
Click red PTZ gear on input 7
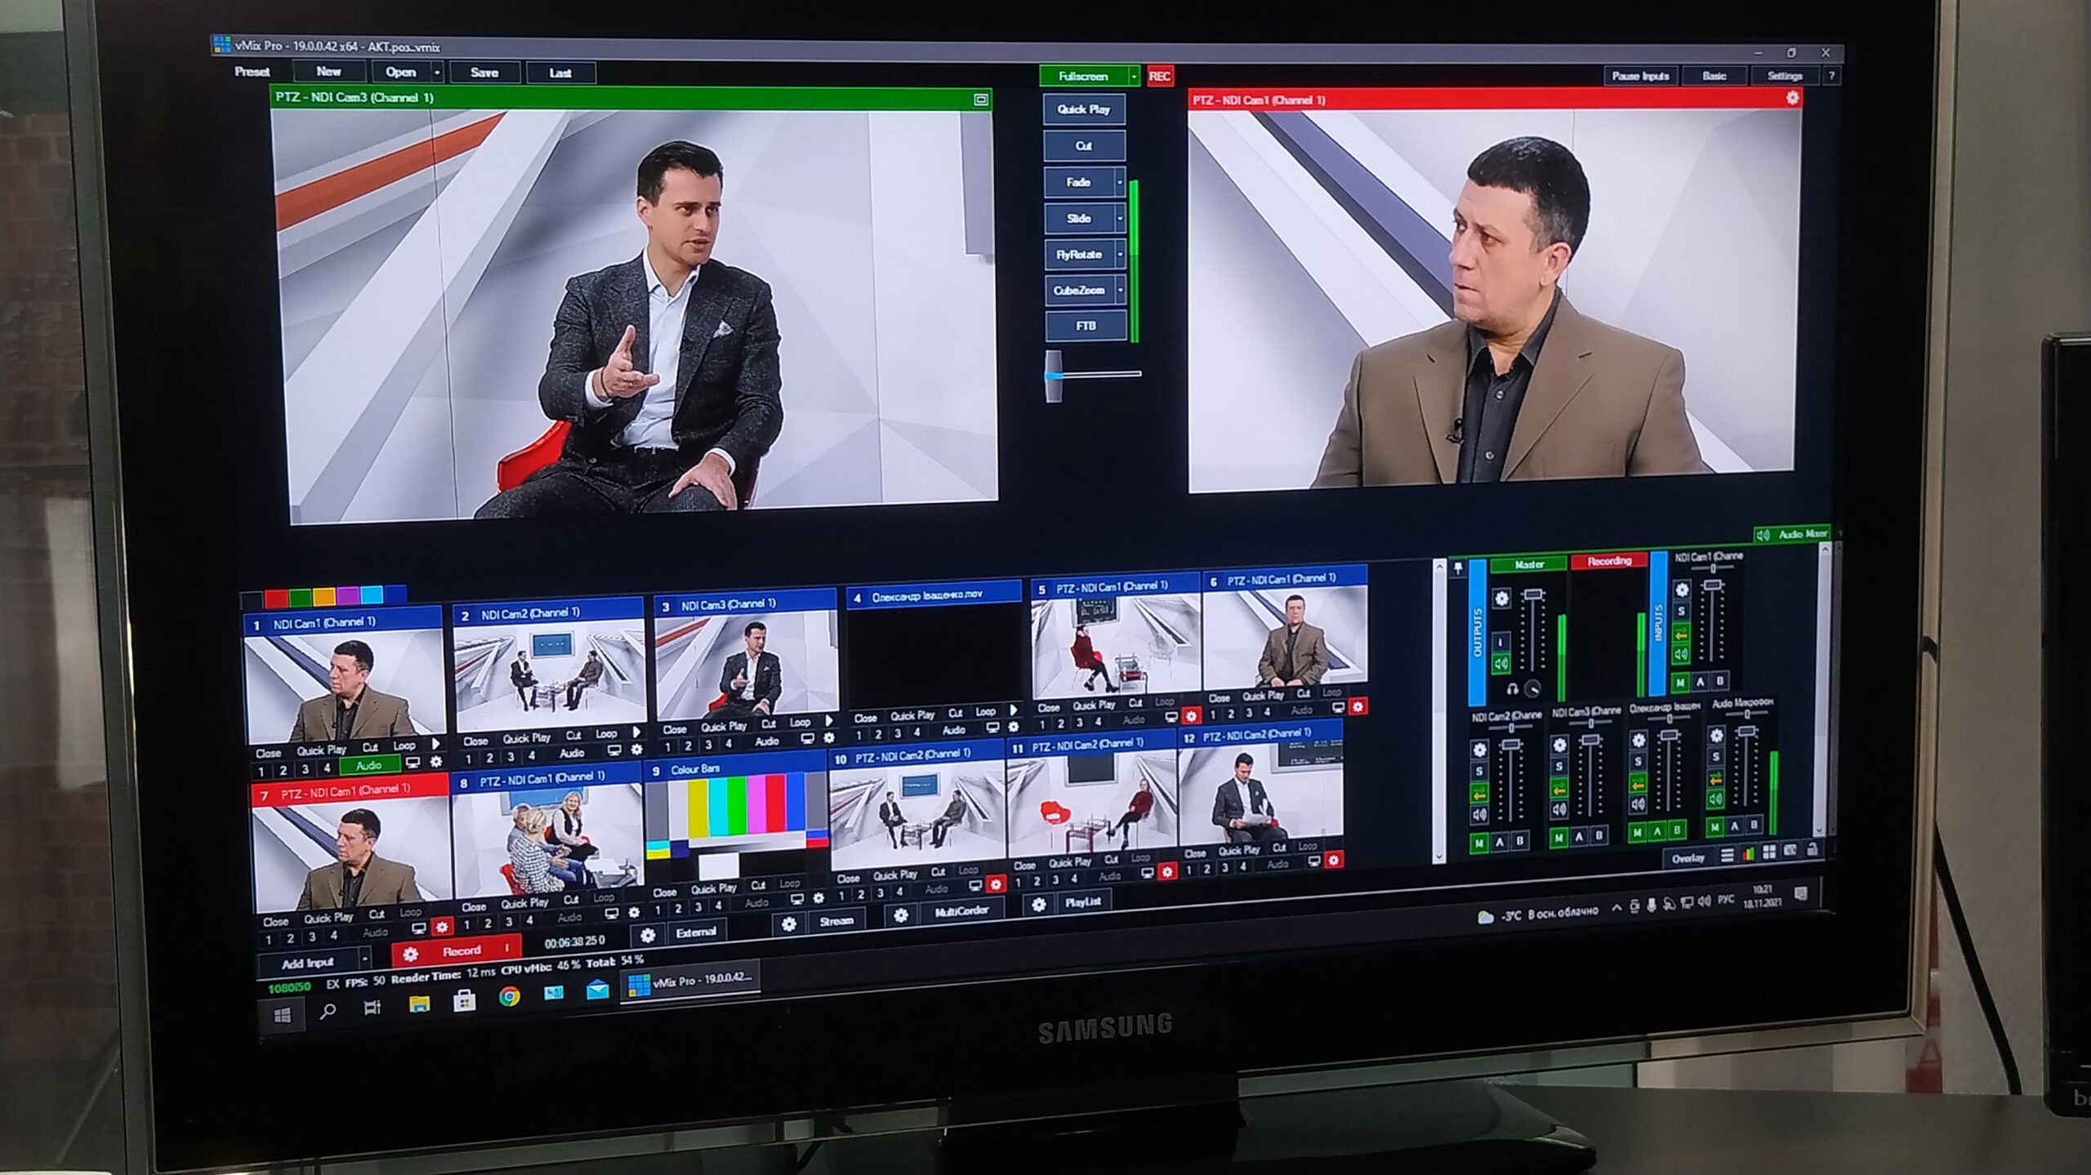(442, 927)
